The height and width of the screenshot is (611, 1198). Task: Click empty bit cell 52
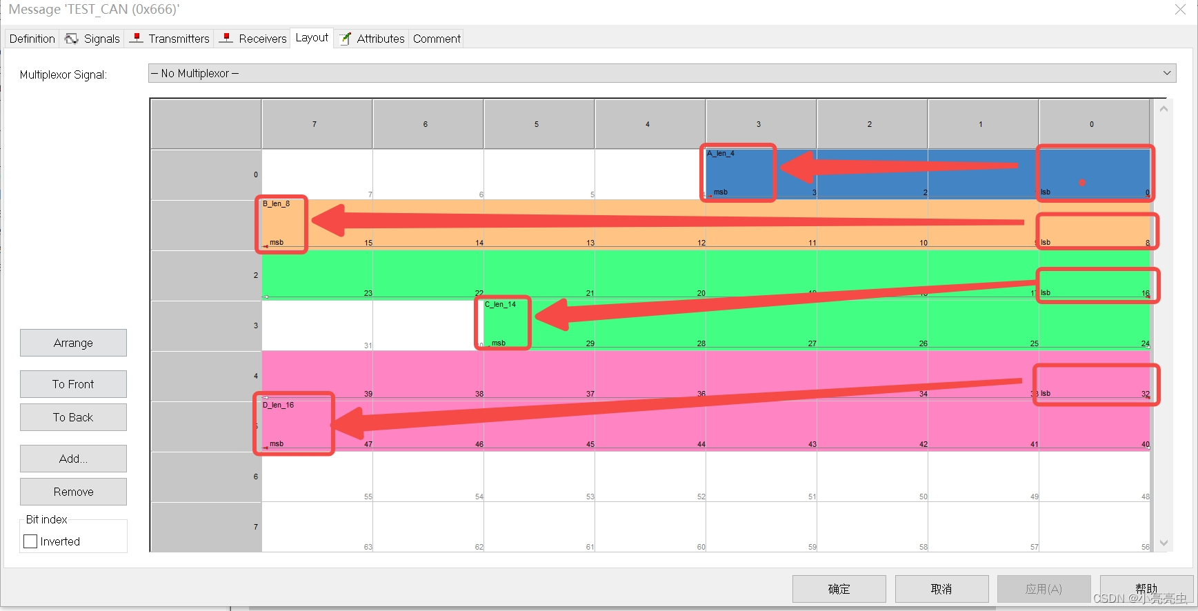[x=650, y=477]
